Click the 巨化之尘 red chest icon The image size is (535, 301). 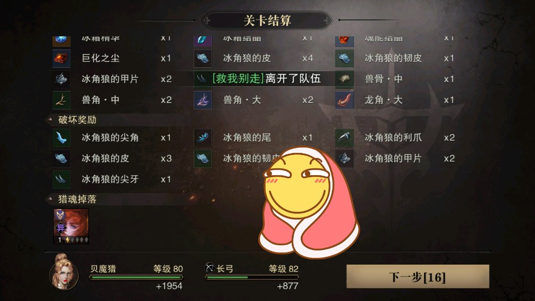pyautogui.click(x=61, y=58)
